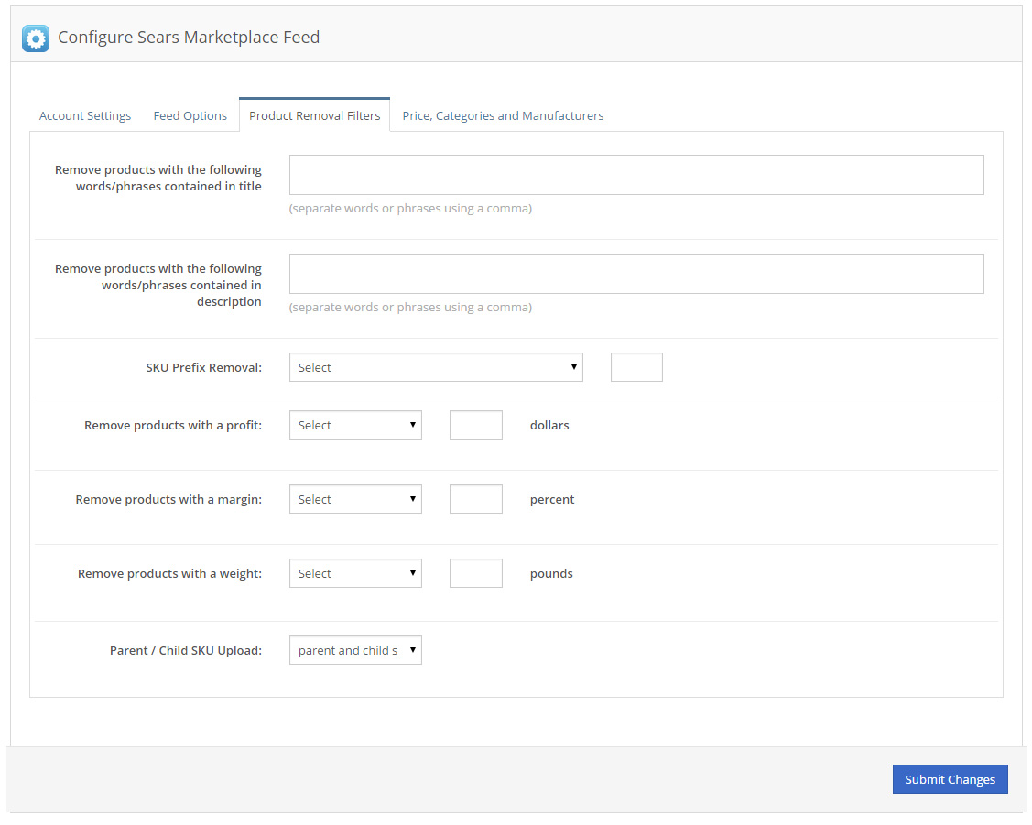Screen dimensions: 1032x825
Task: Click the 'dollars' unit text
Action: pyautogui.click(x=549, y=426)
